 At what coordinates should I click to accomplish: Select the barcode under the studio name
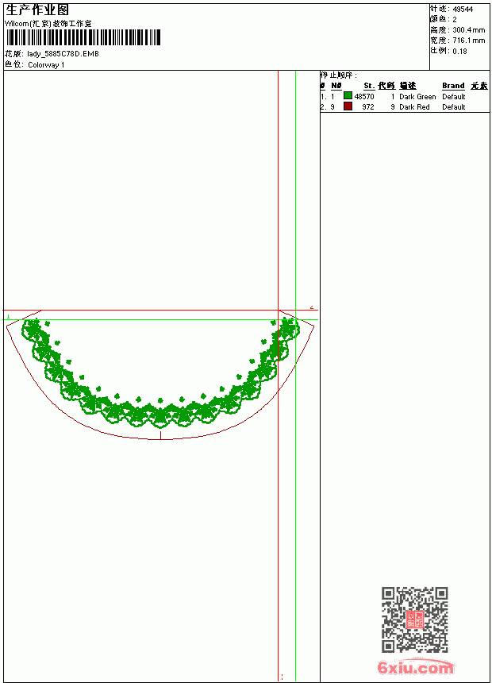pyautogui.click(x=83, y=37)
